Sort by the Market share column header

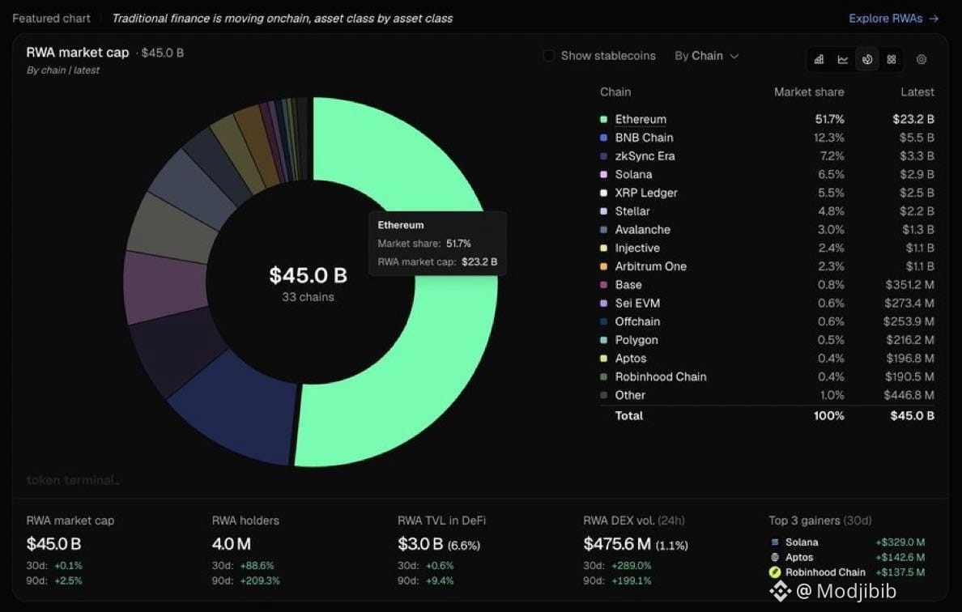(x=809, y=92)
